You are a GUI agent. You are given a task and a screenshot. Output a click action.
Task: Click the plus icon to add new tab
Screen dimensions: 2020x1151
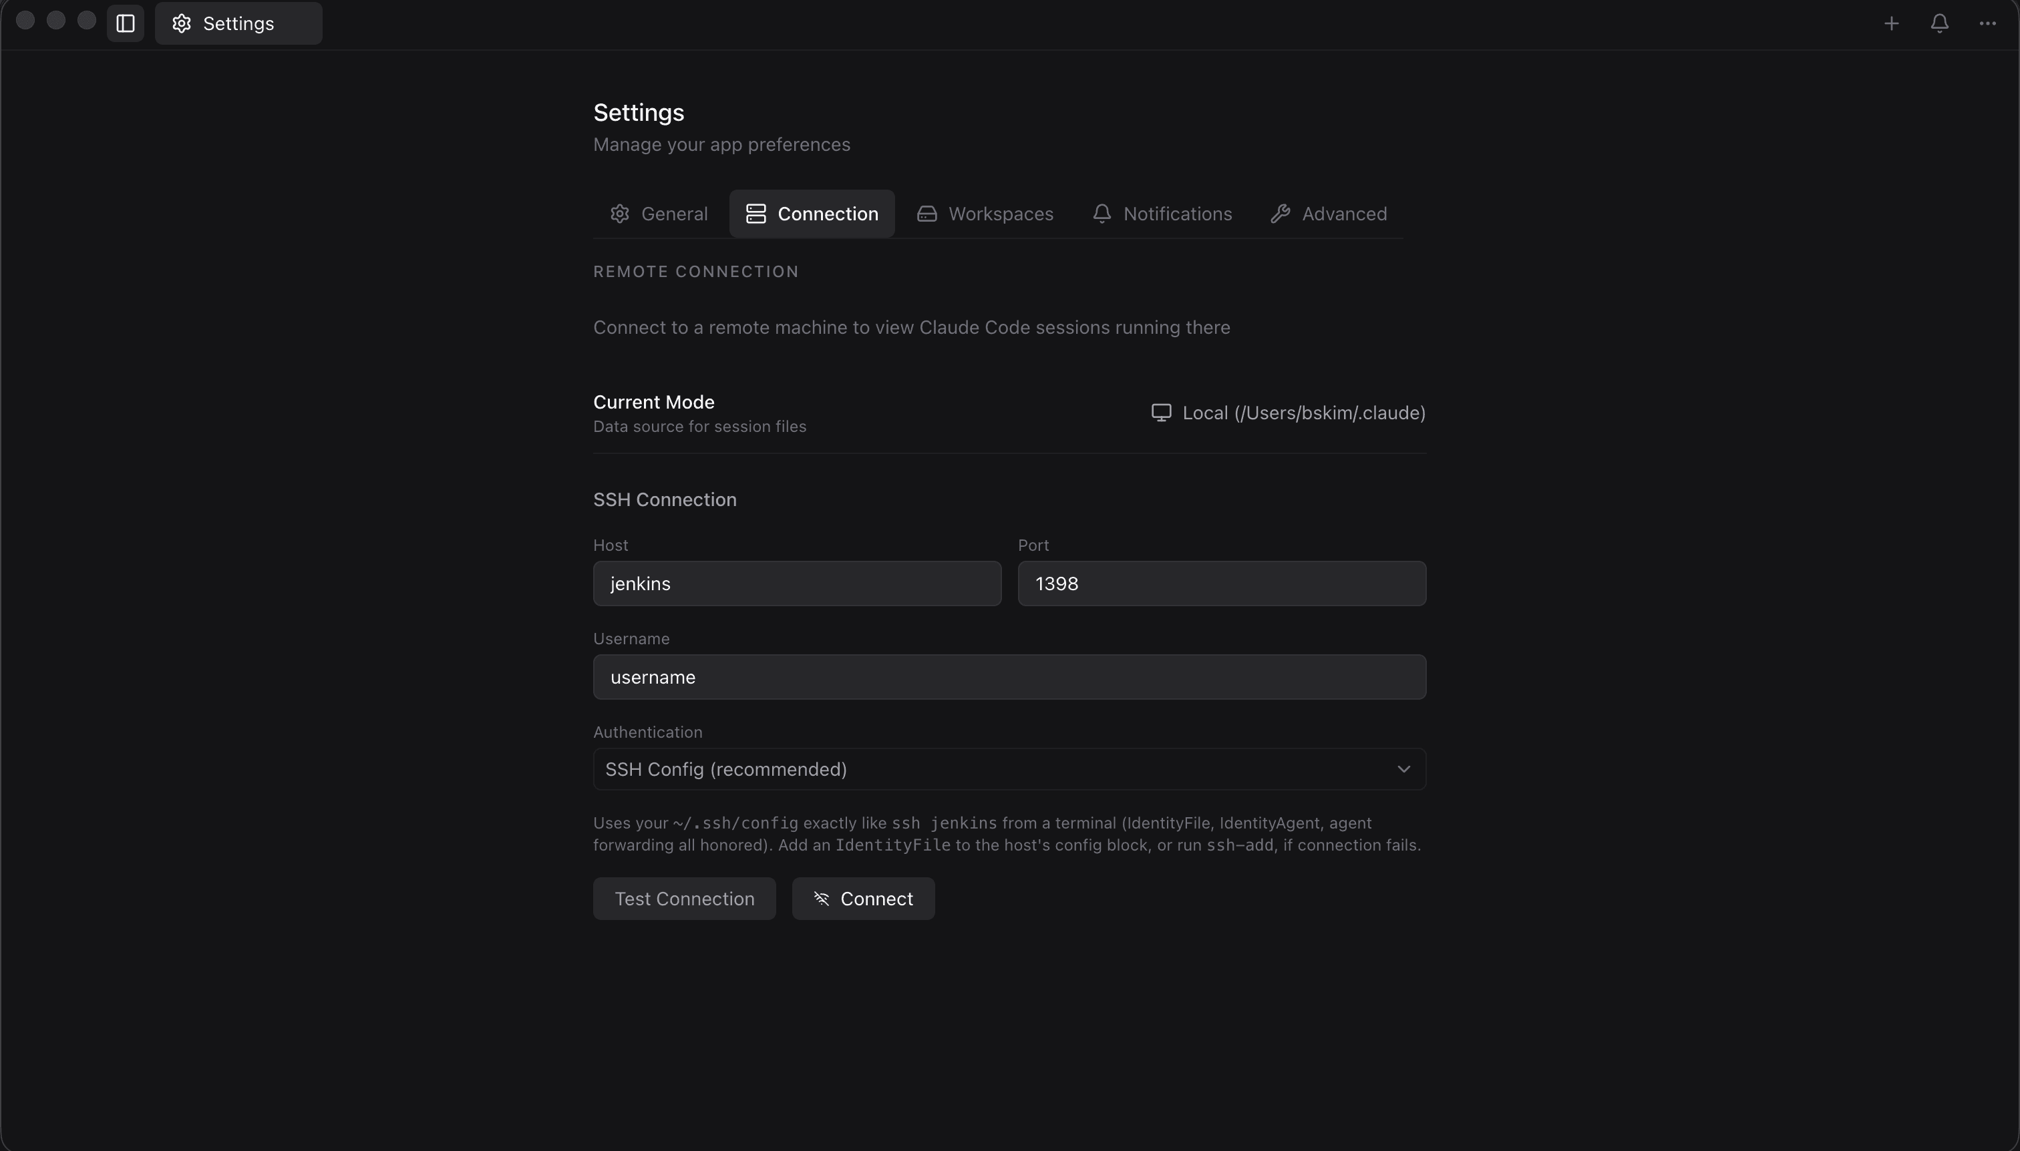(1891, 23)
